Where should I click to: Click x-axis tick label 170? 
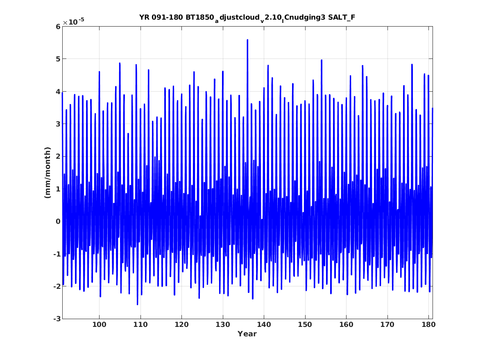[387, 324]
